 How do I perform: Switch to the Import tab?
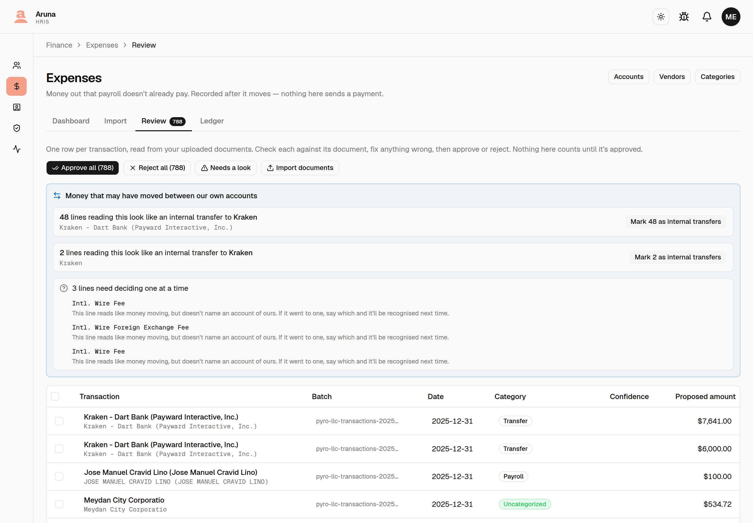click(115, 121)
